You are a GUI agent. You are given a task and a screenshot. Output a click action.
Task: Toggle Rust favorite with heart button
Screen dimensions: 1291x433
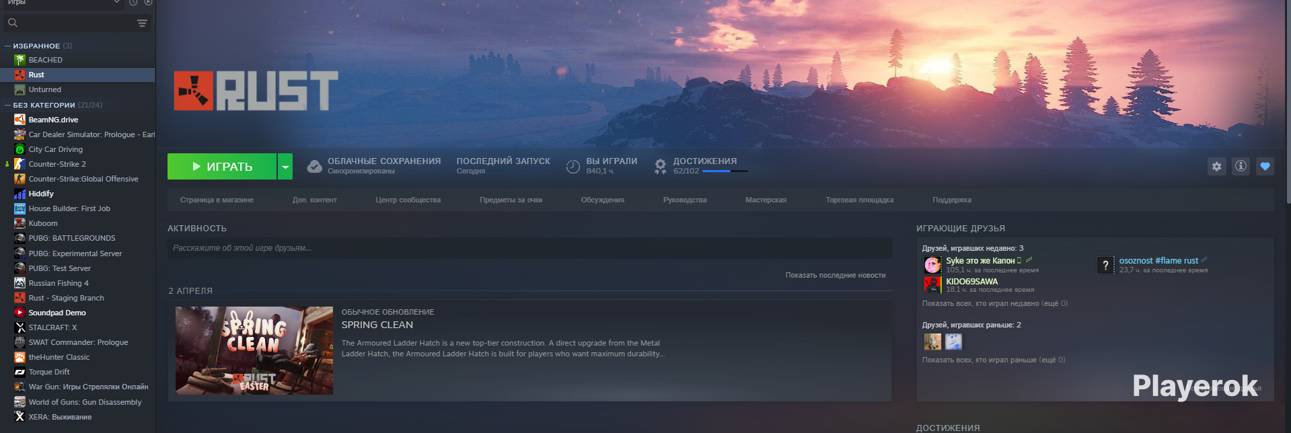[1265, 166]
